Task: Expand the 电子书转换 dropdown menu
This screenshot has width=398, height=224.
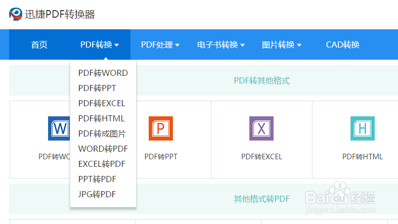Action: coord(221,44)
